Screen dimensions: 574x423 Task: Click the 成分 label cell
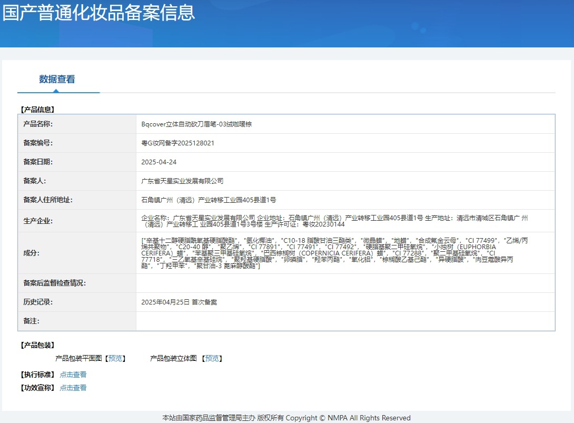pyautogui.click(x=77, y=253)
